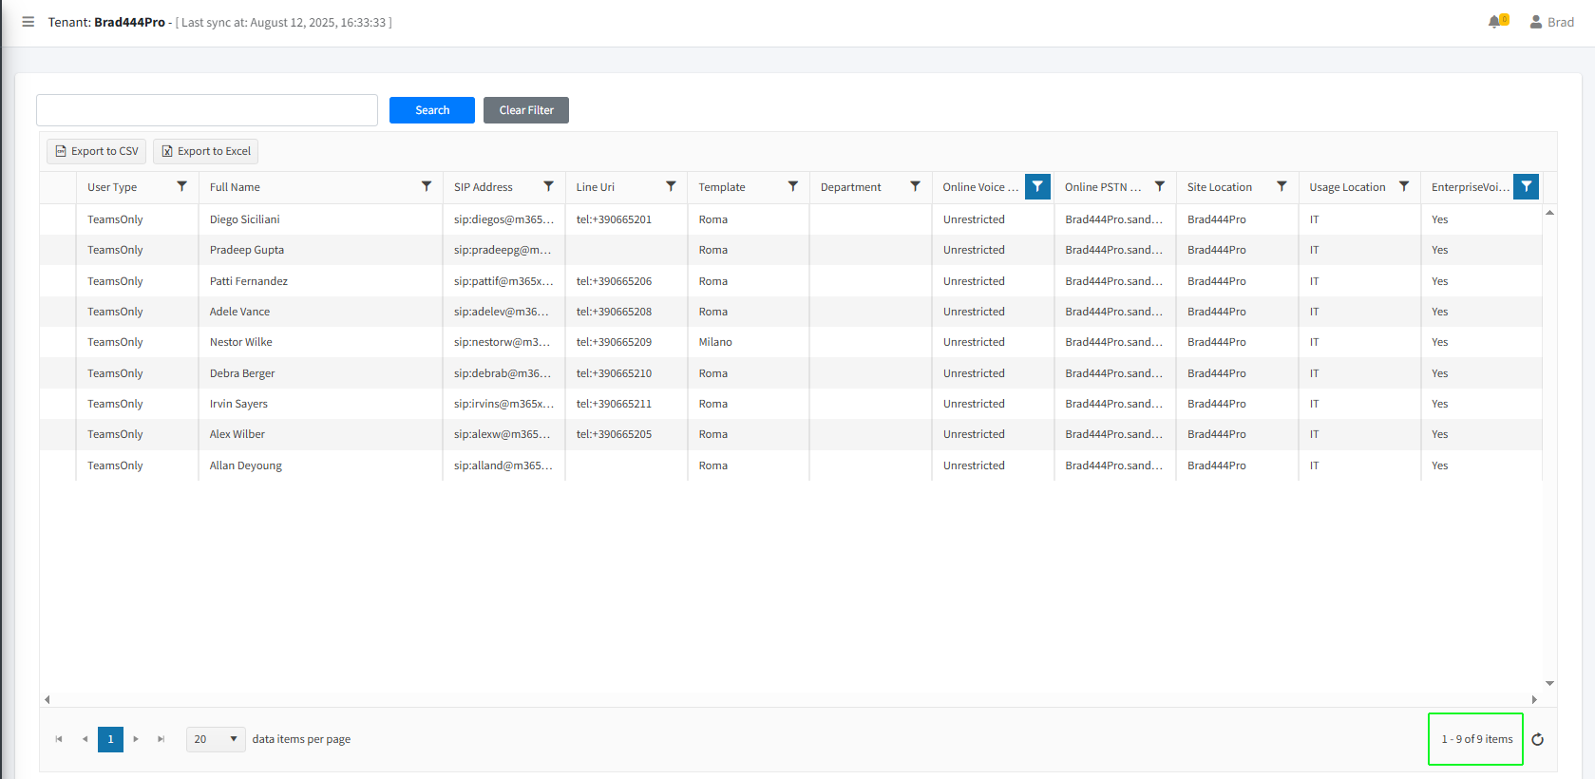1595x779 pixels.
Task: Sort by the Department column header
Action: point(851,187)
